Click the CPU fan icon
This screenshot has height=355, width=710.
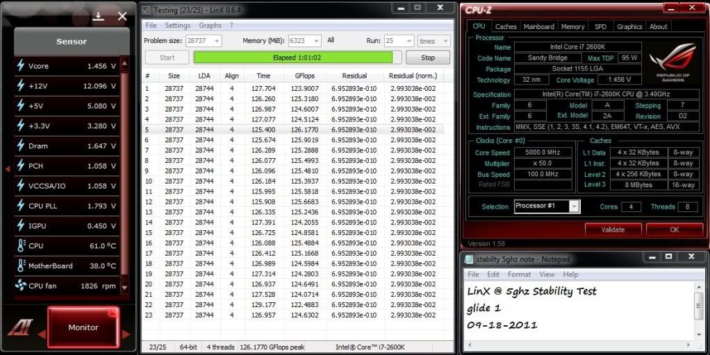coord(21,286)
